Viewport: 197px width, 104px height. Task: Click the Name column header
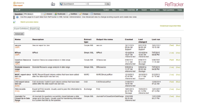(x=18, y=40)
